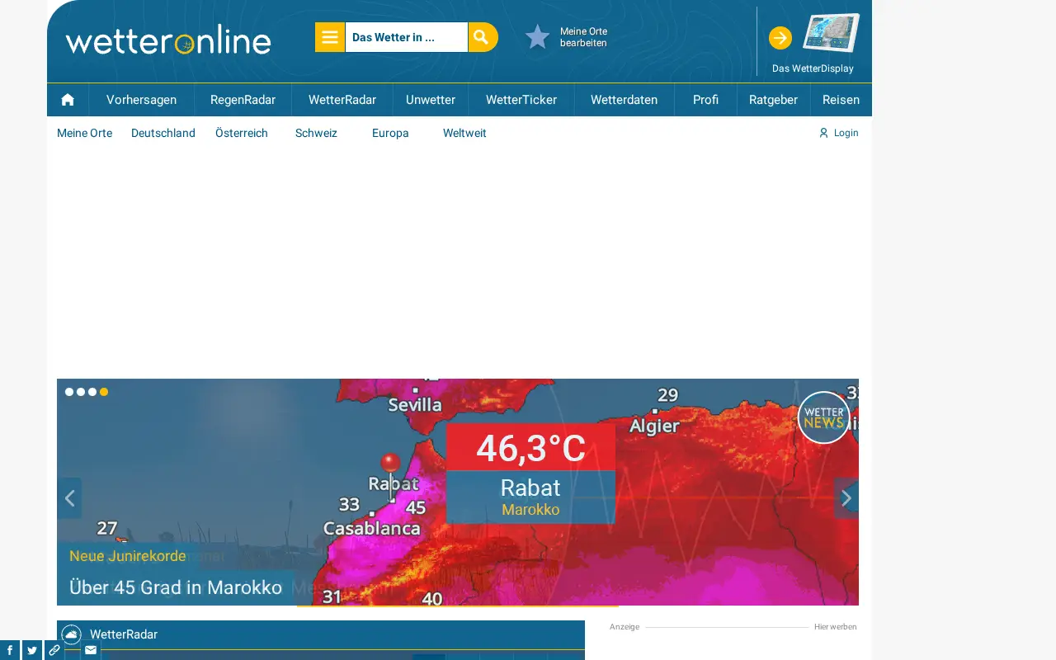Image resolution: width=1056 pixels, height=660 pixels.
Task: Click the yellow arrow next to WetterDisplay
Action: [780, 38]
